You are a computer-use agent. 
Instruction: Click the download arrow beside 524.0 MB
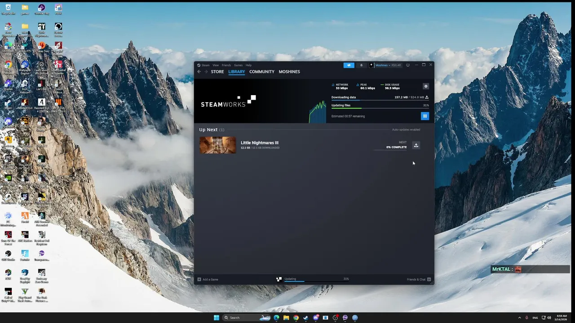tap(427, 97)
